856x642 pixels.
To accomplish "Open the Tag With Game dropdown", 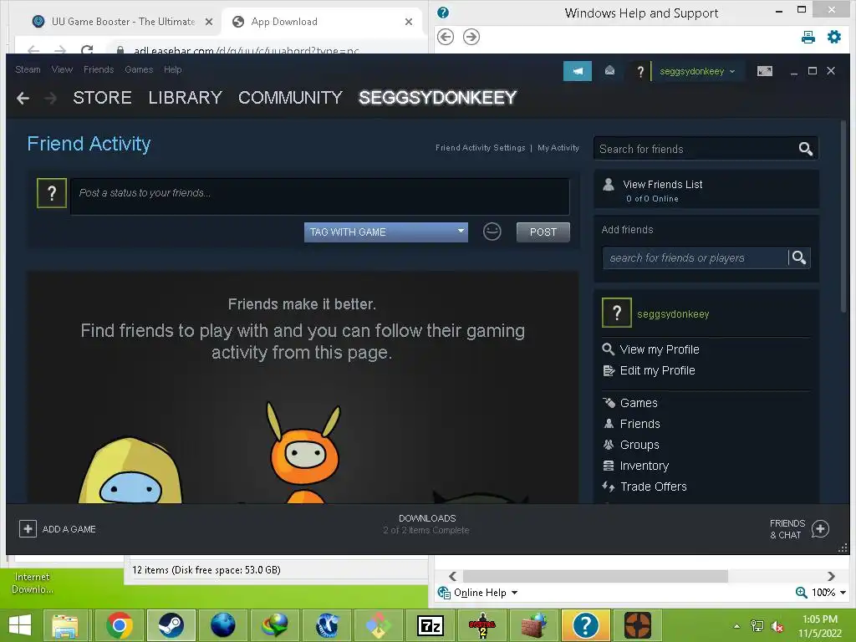I will [x=385, y=232].
